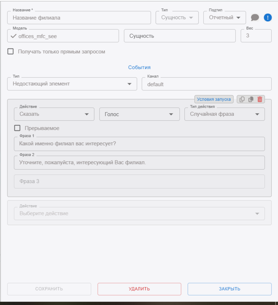Click the 'Канал' field containing default

(206, 84)
